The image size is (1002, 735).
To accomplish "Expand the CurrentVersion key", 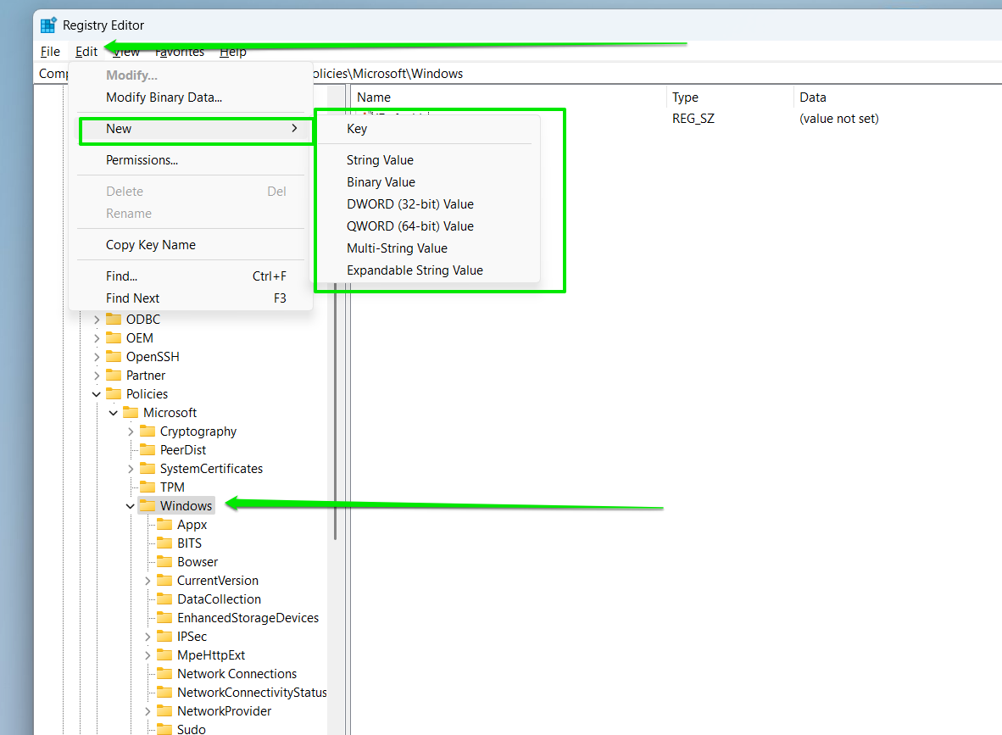I will [148, 581].
